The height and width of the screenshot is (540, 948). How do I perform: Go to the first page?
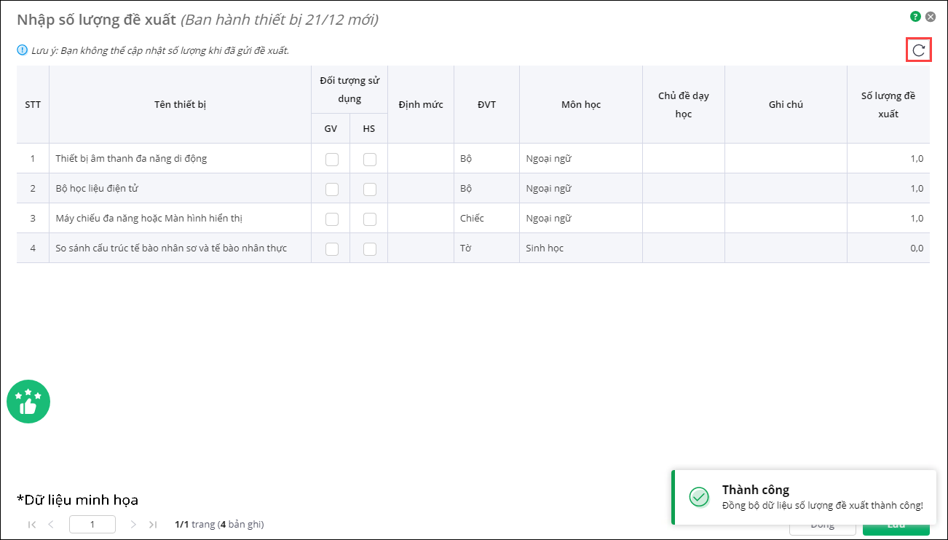pyautogui.click(x=32, y=524)
